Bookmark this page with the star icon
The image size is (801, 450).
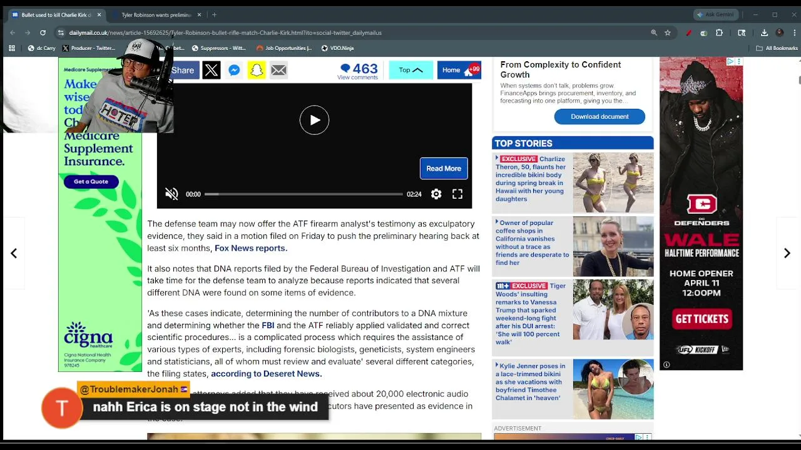(x=668, y=32)
